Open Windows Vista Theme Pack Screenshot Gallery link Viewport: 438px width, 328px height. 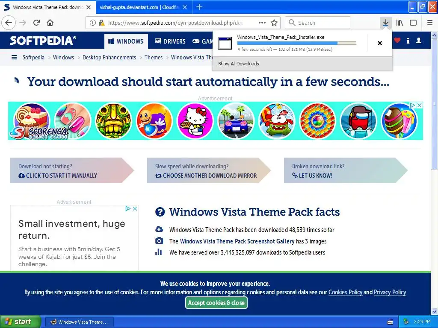click(x=237, y=241)
